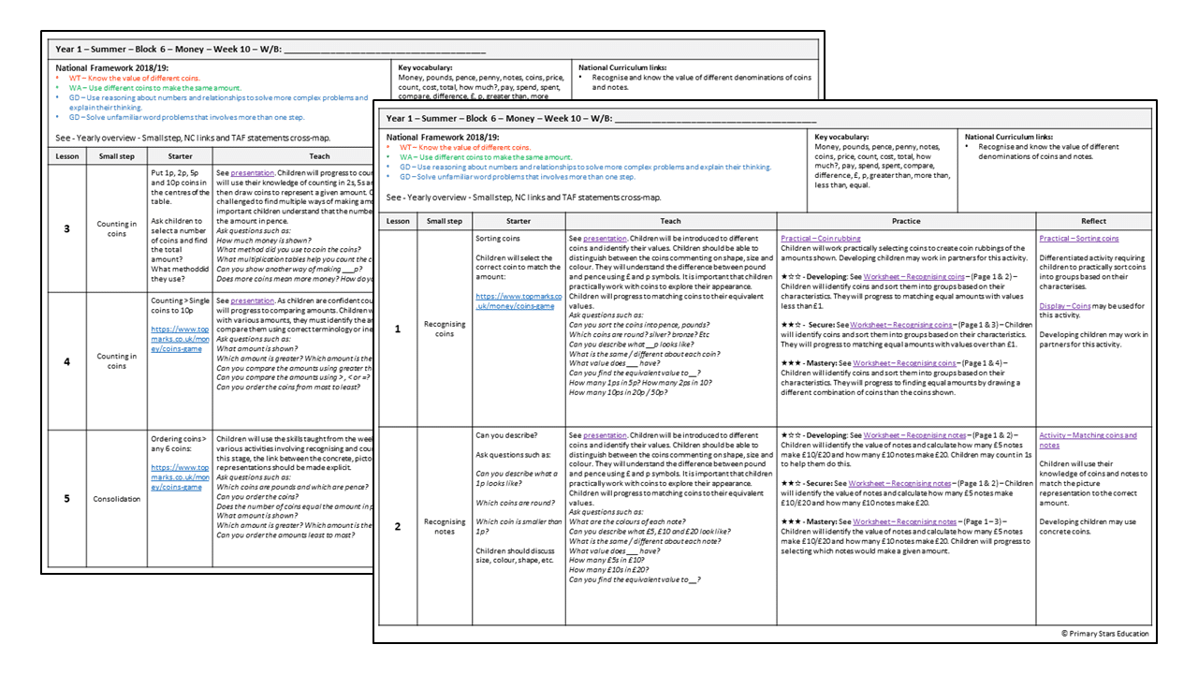Open the Practical – Coin rubbing link
The height and width of the screenshot is (674, 1198).
coord(819,238)
